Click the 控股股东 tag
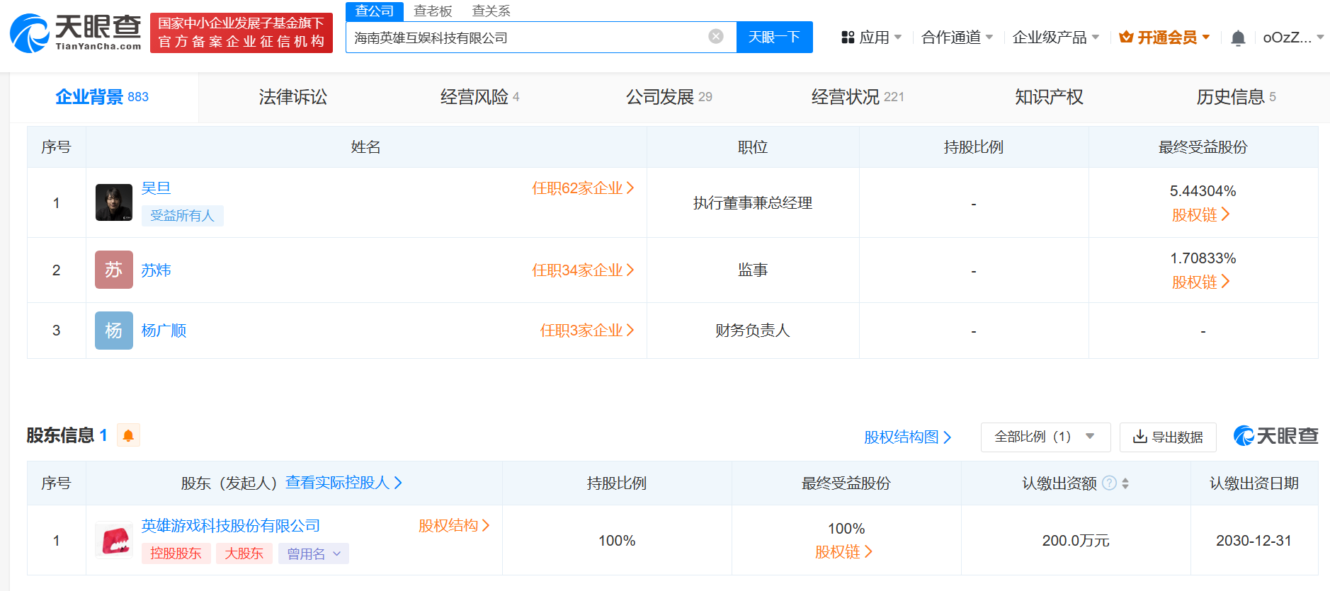Viewport: 1330px width, 591px height. [x=176, y=553]
